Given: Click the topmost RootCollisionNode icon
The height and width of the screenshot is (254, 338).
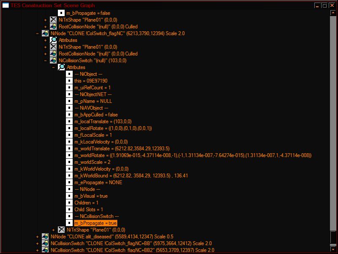Looking at the screenshot, I should (53, 27).
